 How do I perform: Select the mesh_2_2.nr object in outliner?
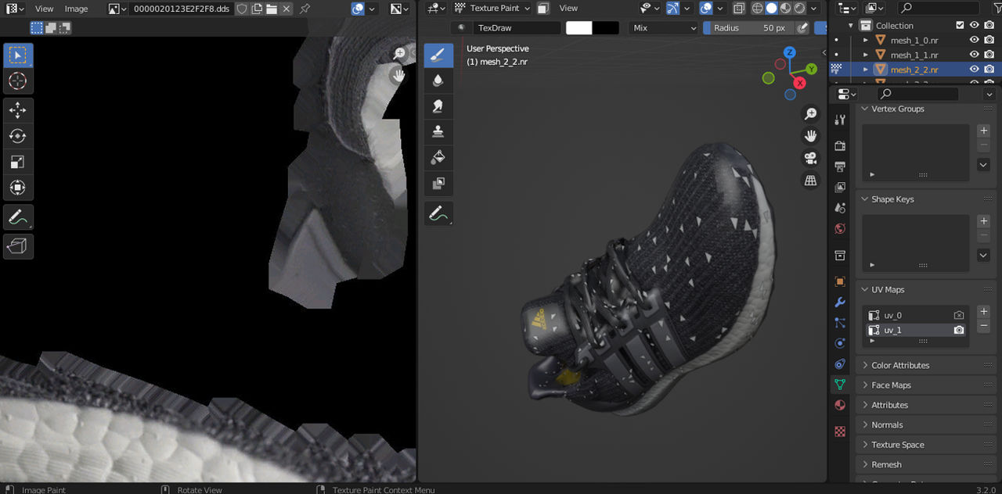[914, 70]
